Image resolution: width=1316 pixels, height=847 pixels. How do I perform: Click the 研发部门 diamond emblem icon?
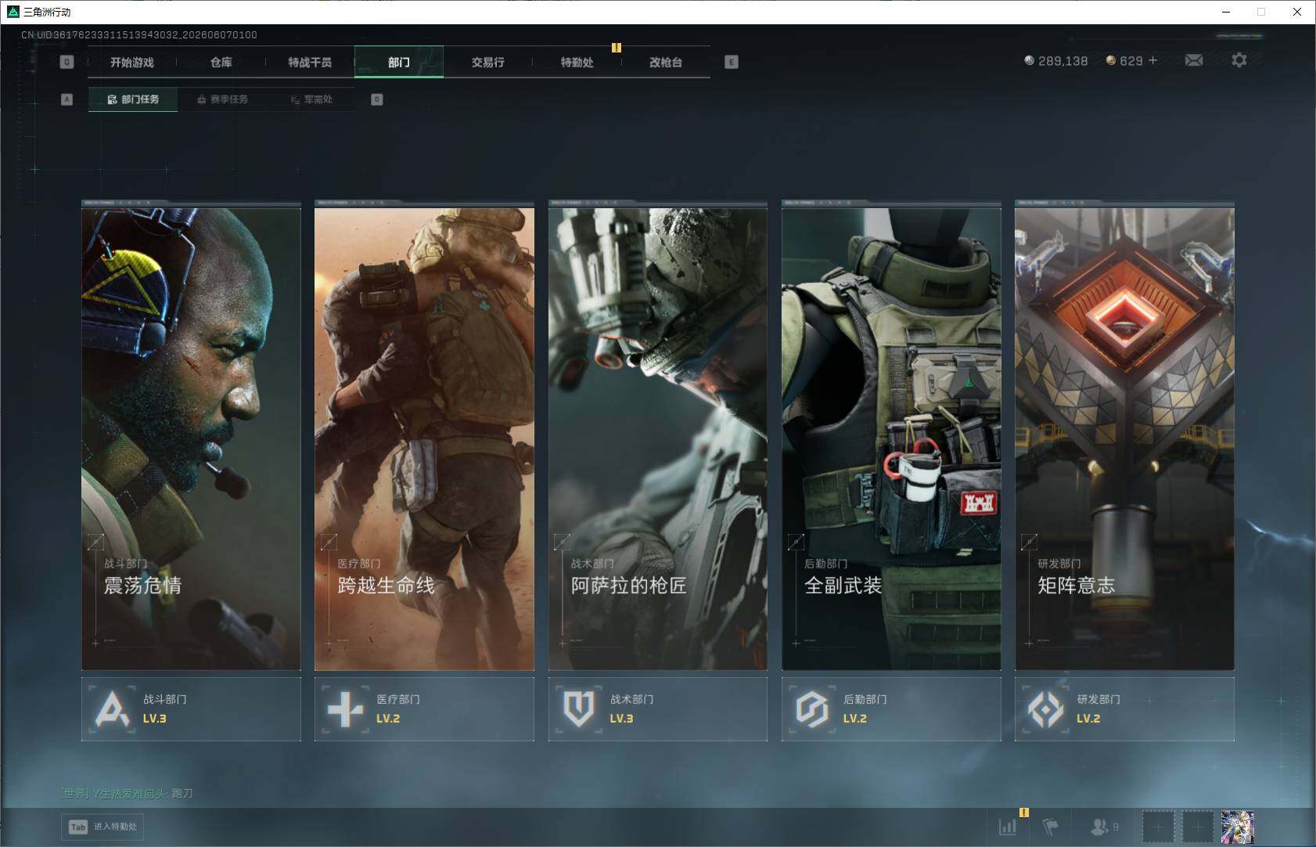1045,708
